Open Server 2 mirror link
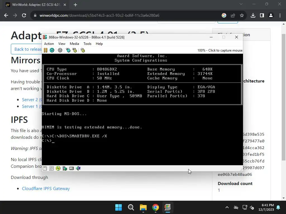 click(x=32, y=100)
